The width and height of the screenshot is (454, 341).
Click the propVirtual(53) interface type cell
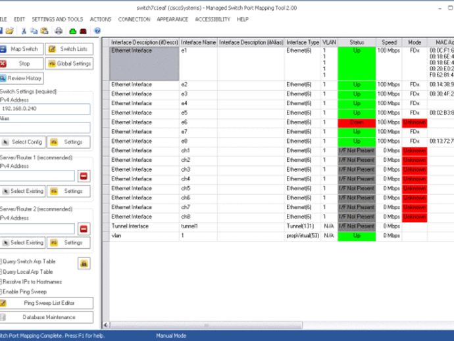[303, 236]
